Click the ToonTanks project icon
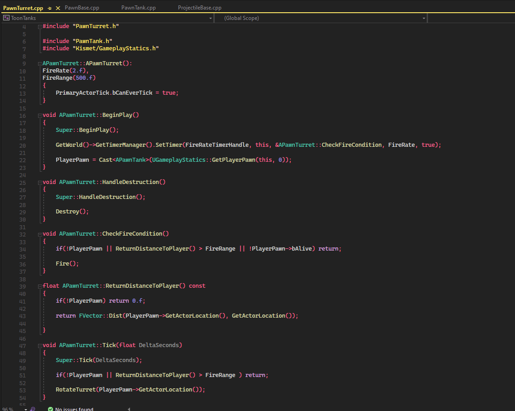This screenshot has height=411, width=515. (x=6, y=18)
